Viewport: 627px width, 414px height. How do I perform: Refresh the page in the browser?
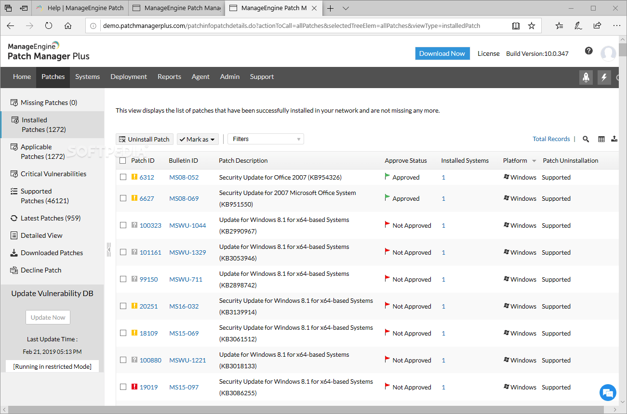[49, 26]
